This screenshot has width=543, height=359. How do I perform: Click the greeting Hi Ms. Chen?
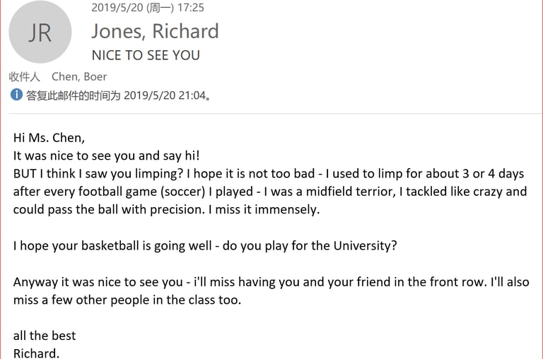[48, 138]
